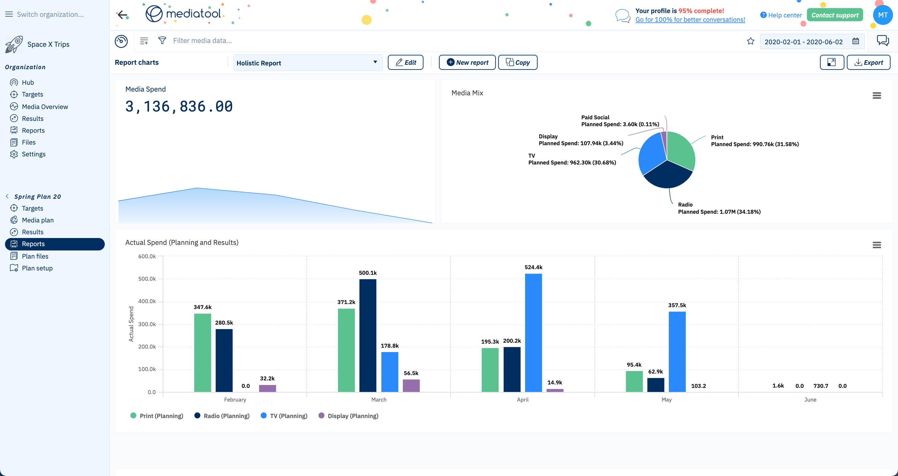Click the funnel filter icon
Viewport: 898px width, 476px height.
(162, 40)
